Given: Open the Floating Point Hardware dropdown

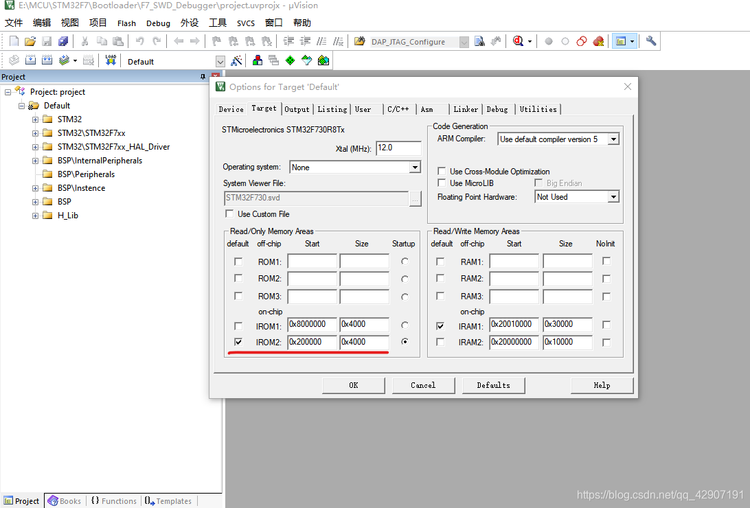Looking at the screenshot, I should pyautogui.click(x=613, y=197).
